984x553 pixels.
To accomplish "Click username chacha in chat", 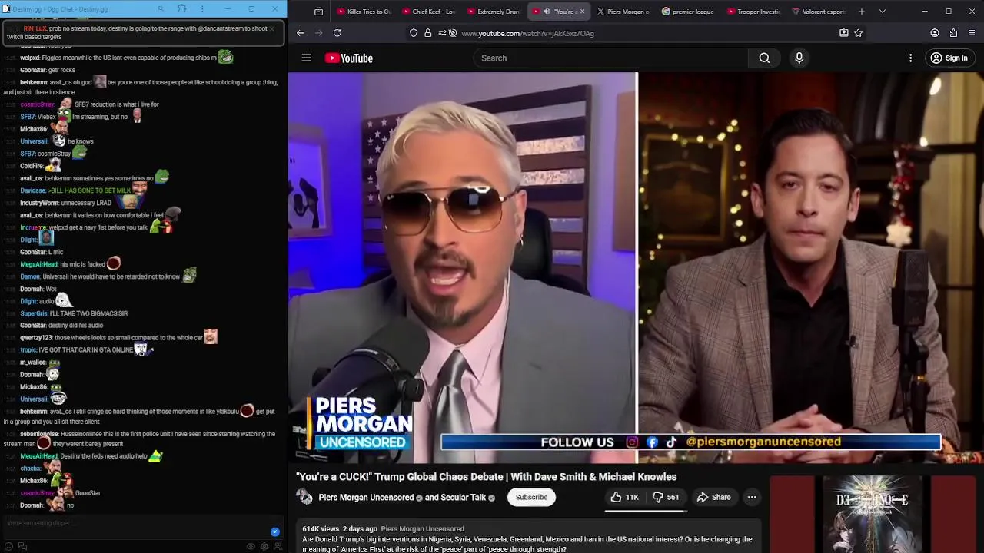I will click(30, 469).
